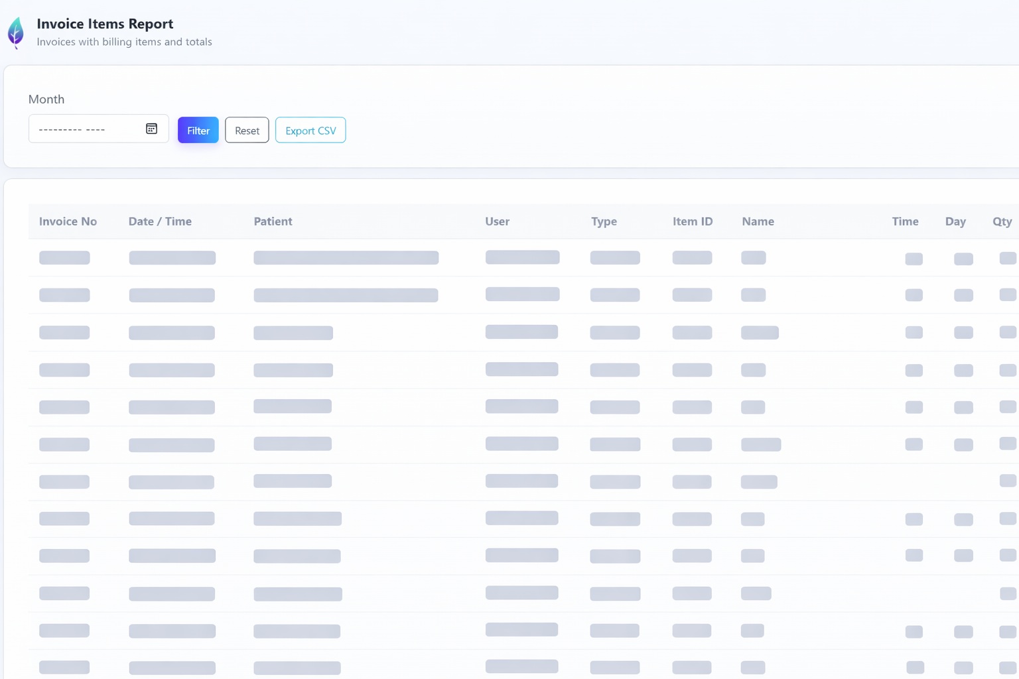The image size is (1019, 679).
Task: Select the first row's Patient placeholder cell
Action: point(346,258)
